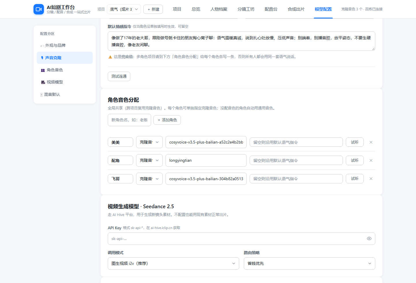
Task: Click the 克隆音色 3 个 connection status text
Action: (x=362, y=9)
